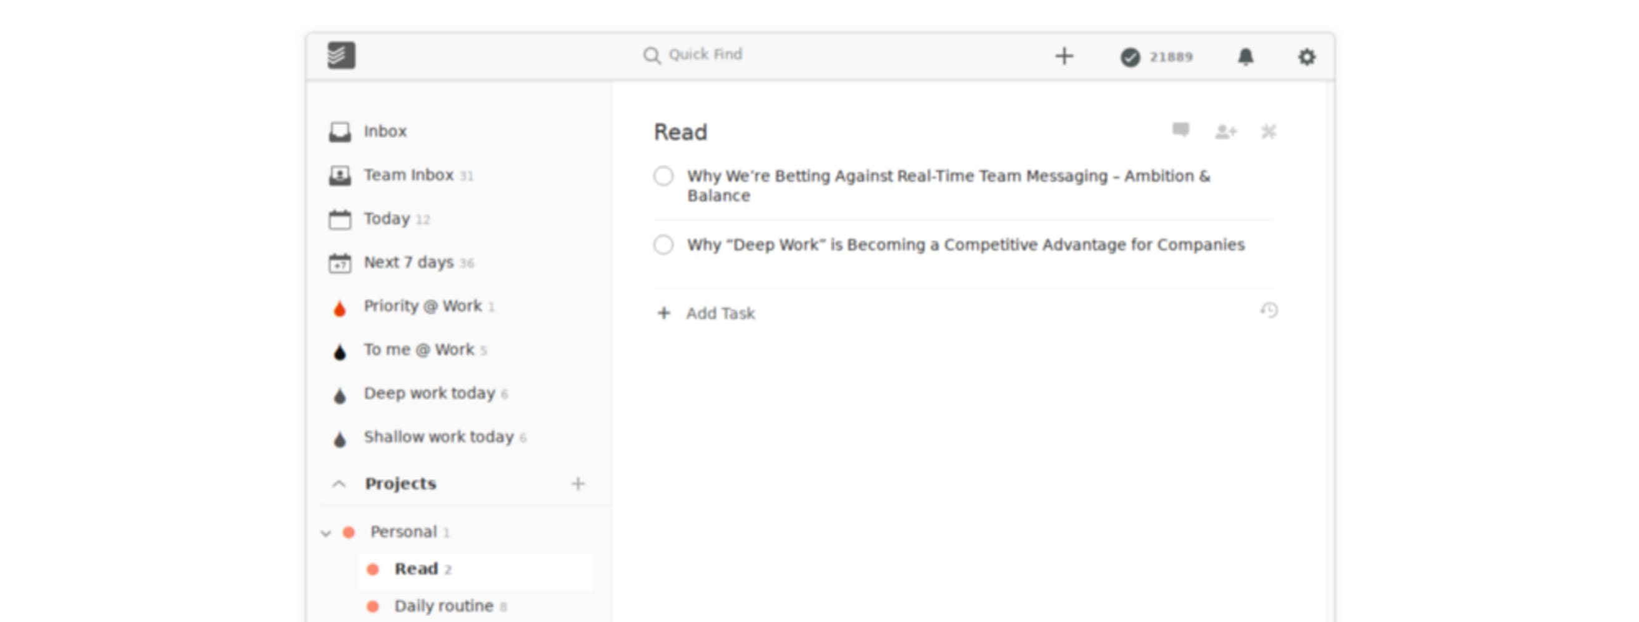Open the Betting Against Real-Time Team Messaging task
This screenshot has width=1639, height=622.
(948, 185)
